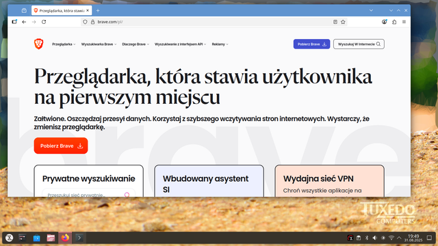
Task: Toggle reader view icon
Action: click(335, 22)
